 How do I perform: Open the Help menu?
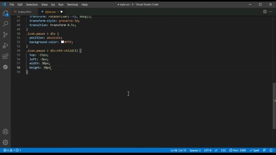click(85, 5)
